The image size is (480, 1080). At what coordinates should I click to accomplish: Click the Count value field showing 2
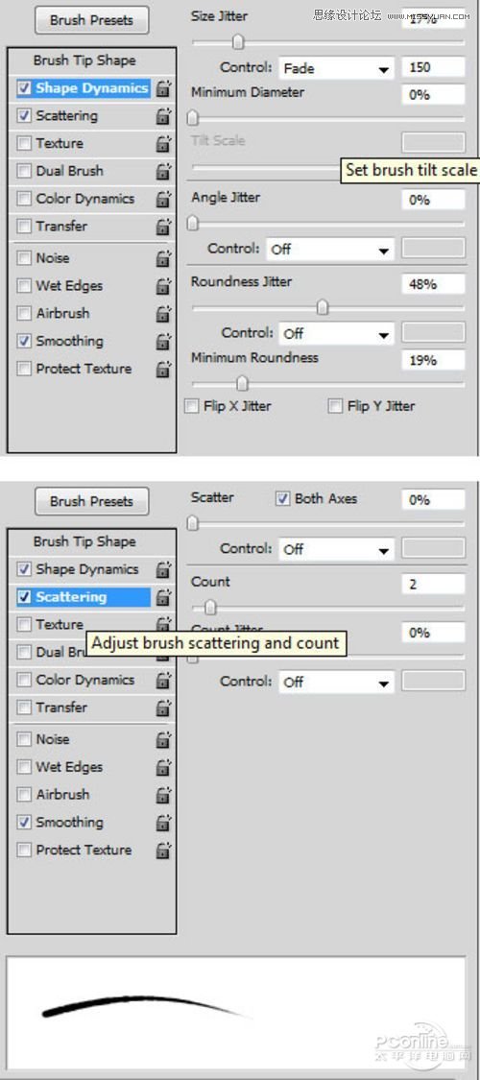coord(433,584)
